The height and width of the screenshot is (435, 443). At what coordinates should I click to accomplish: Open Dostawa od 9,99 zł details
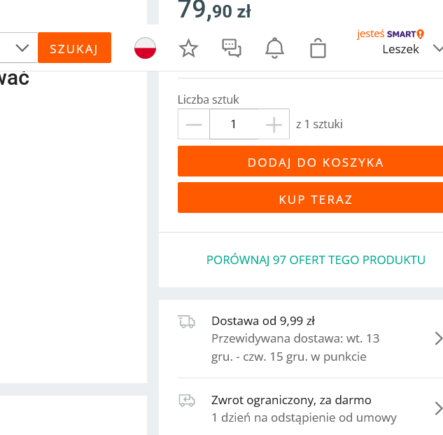[263, 322]
